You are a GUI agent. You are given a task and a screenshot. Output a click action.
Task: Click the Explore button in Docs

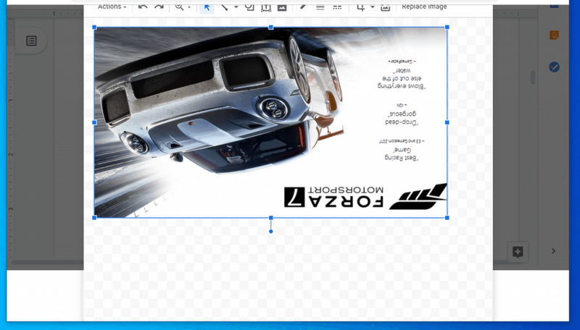pos(518,252)
